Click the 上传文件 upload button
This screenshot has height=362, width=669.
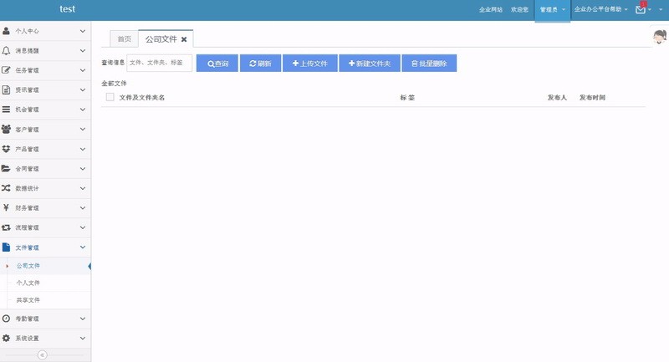pyautogui.click(x=309, y=63)
